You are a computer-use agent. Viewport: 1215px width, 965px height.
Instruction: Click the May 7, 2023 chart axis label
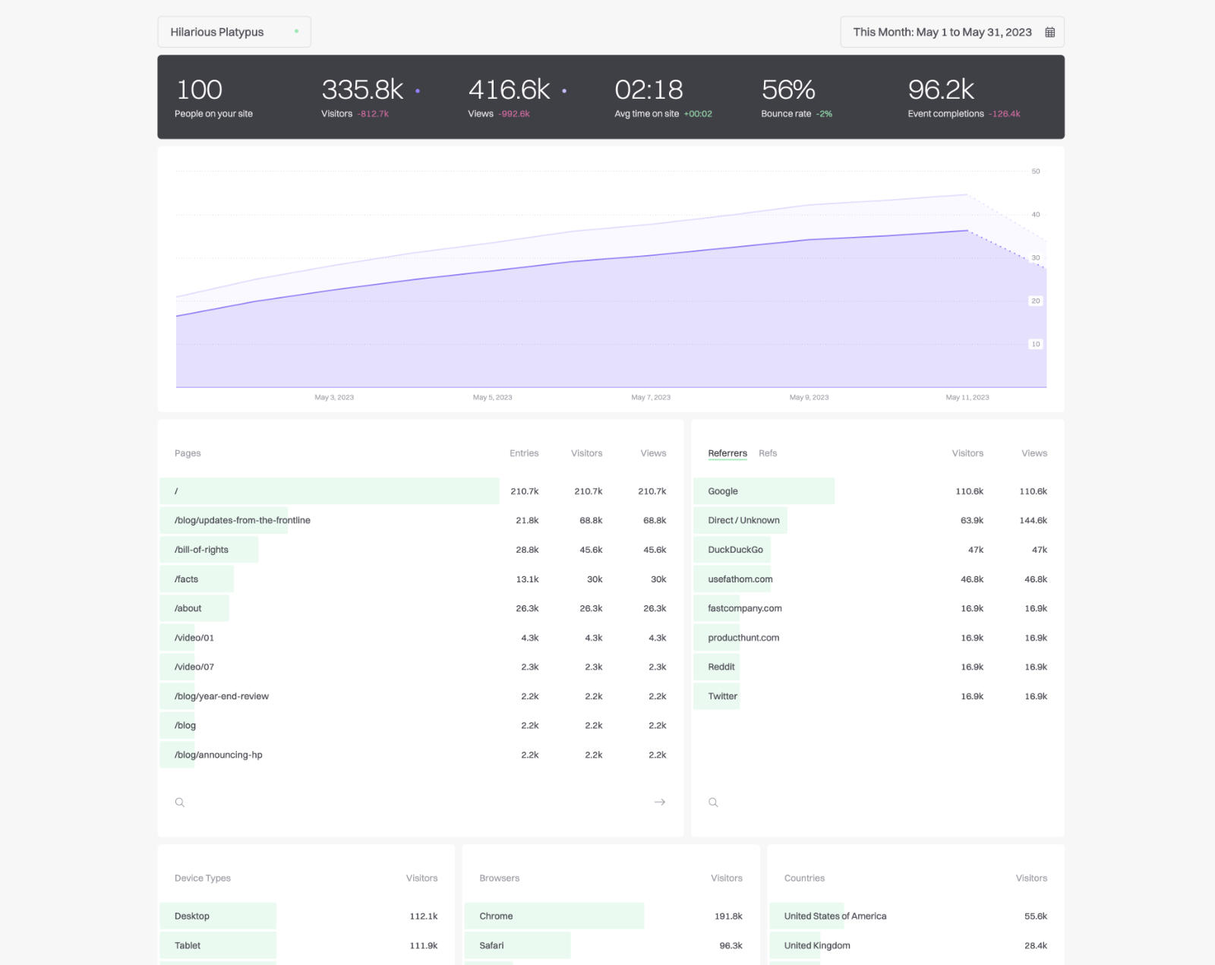(651, 397)
